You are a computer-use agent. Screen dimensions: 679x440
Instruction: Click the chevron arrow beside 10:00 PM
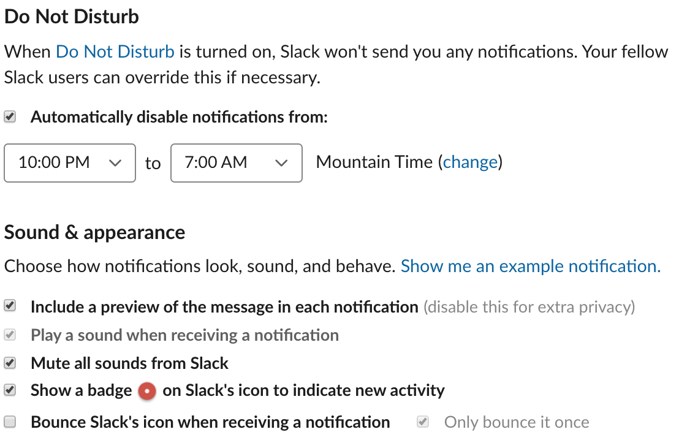[115, 163]
